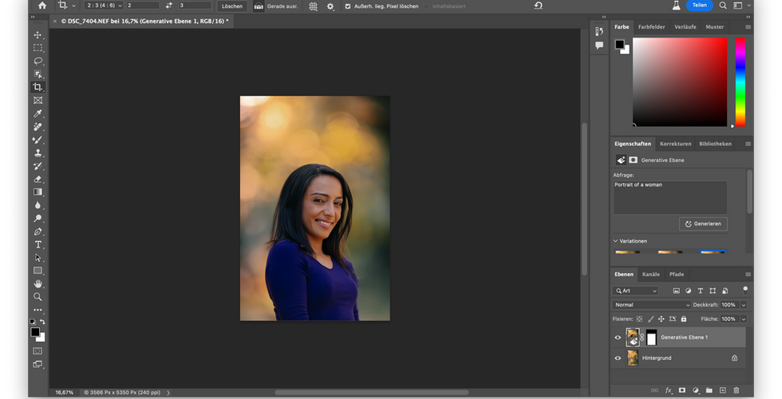Open crop settings gear menu
The image size is (782, 399).
(330, 6)
